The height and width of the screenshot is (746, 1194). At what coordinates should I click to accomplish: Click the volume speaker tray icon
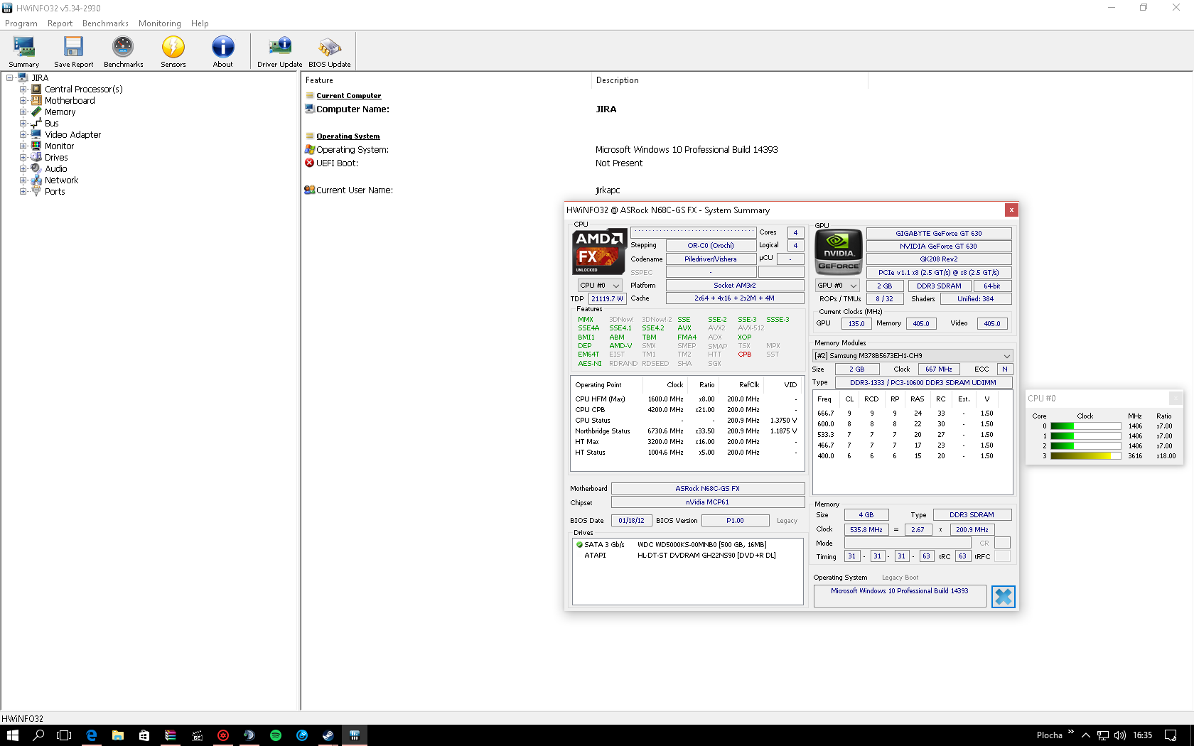tap(1119, 735)
